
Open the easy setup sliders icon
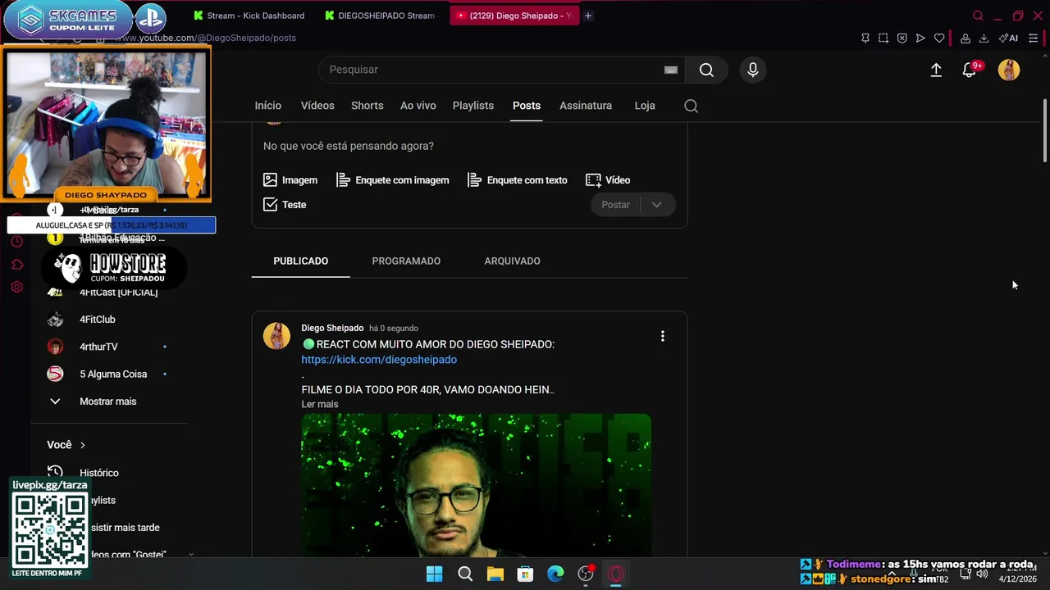click(x=1033, y=38)
